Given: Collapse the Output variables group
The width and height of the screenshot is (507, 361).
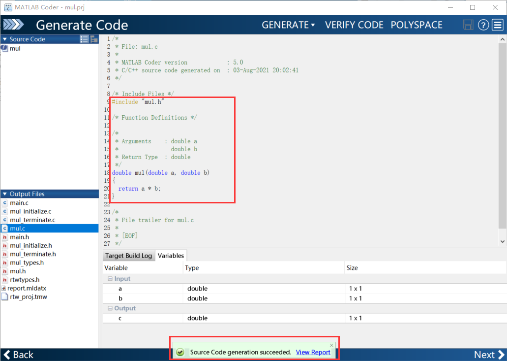Looking at the screenshot, I should (x=110, y=308).
